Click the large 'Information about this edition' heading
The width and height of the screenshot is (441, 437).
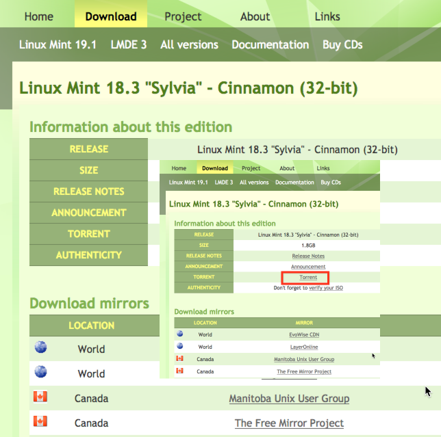pyautogui.click(x=131, y=127)
